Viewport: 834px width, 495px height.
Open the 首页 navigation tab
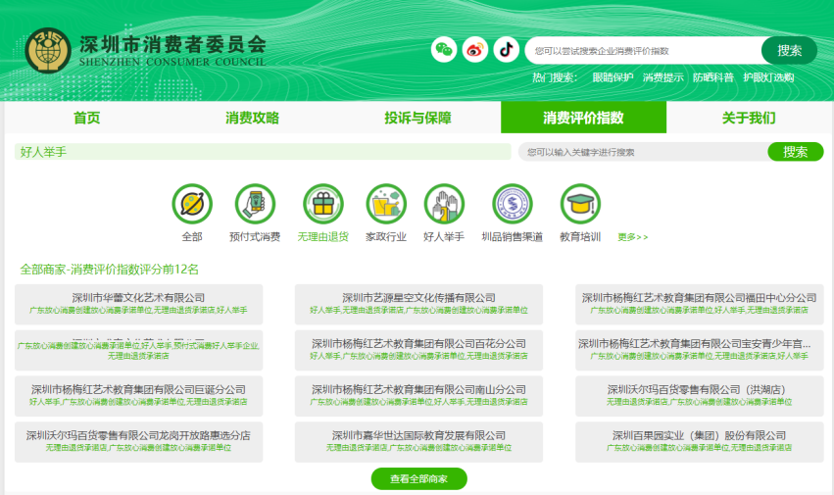coord(87,118)
